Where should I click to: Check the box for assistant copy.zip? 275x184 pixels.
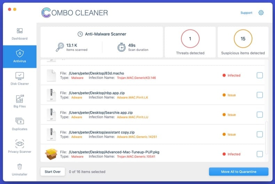click(x=260, y=134)
